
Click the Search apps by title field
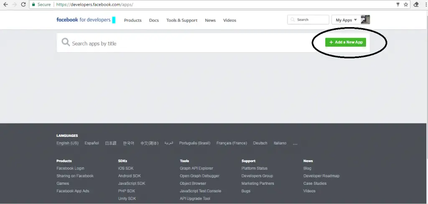189,43
